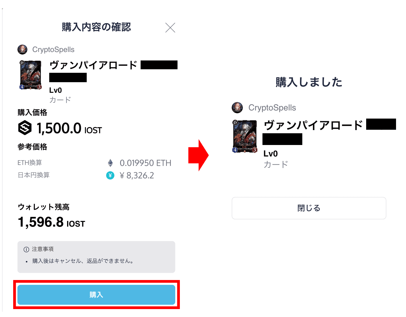
Task: Open the ヴァンパイアロード card thumbnail on the left
Action: [30, 75]
